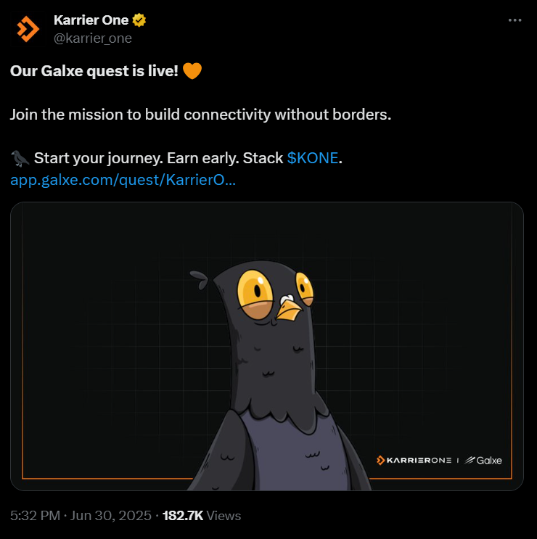Click the pigeon's orange beak
Image resolution: width=537 pixels, height=539 pixels.
(289, 309)
